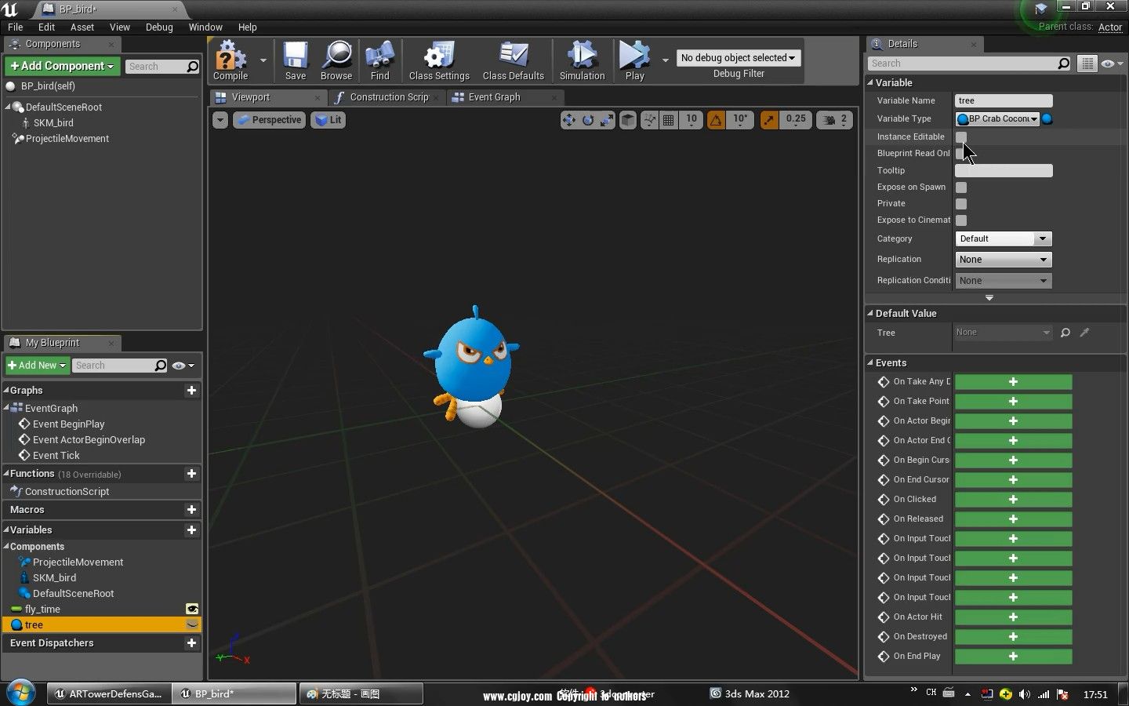Open Lit view mode button
Viewport: 1129px width, 706px height.
[328, 120]
